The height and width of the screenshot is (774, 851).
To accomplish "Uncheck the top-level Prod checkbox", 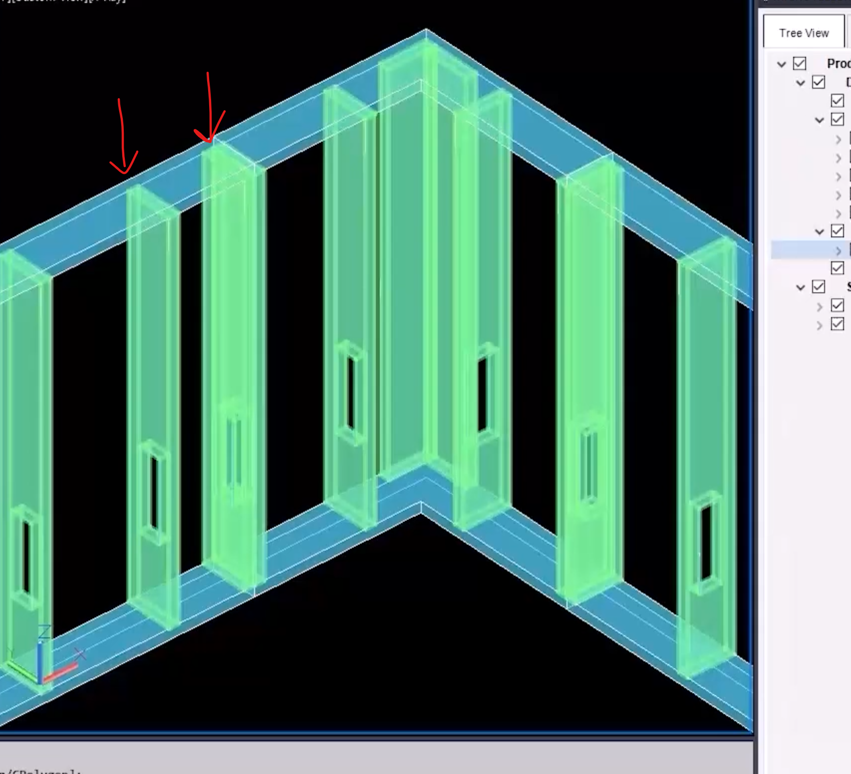I will (800, 64).
